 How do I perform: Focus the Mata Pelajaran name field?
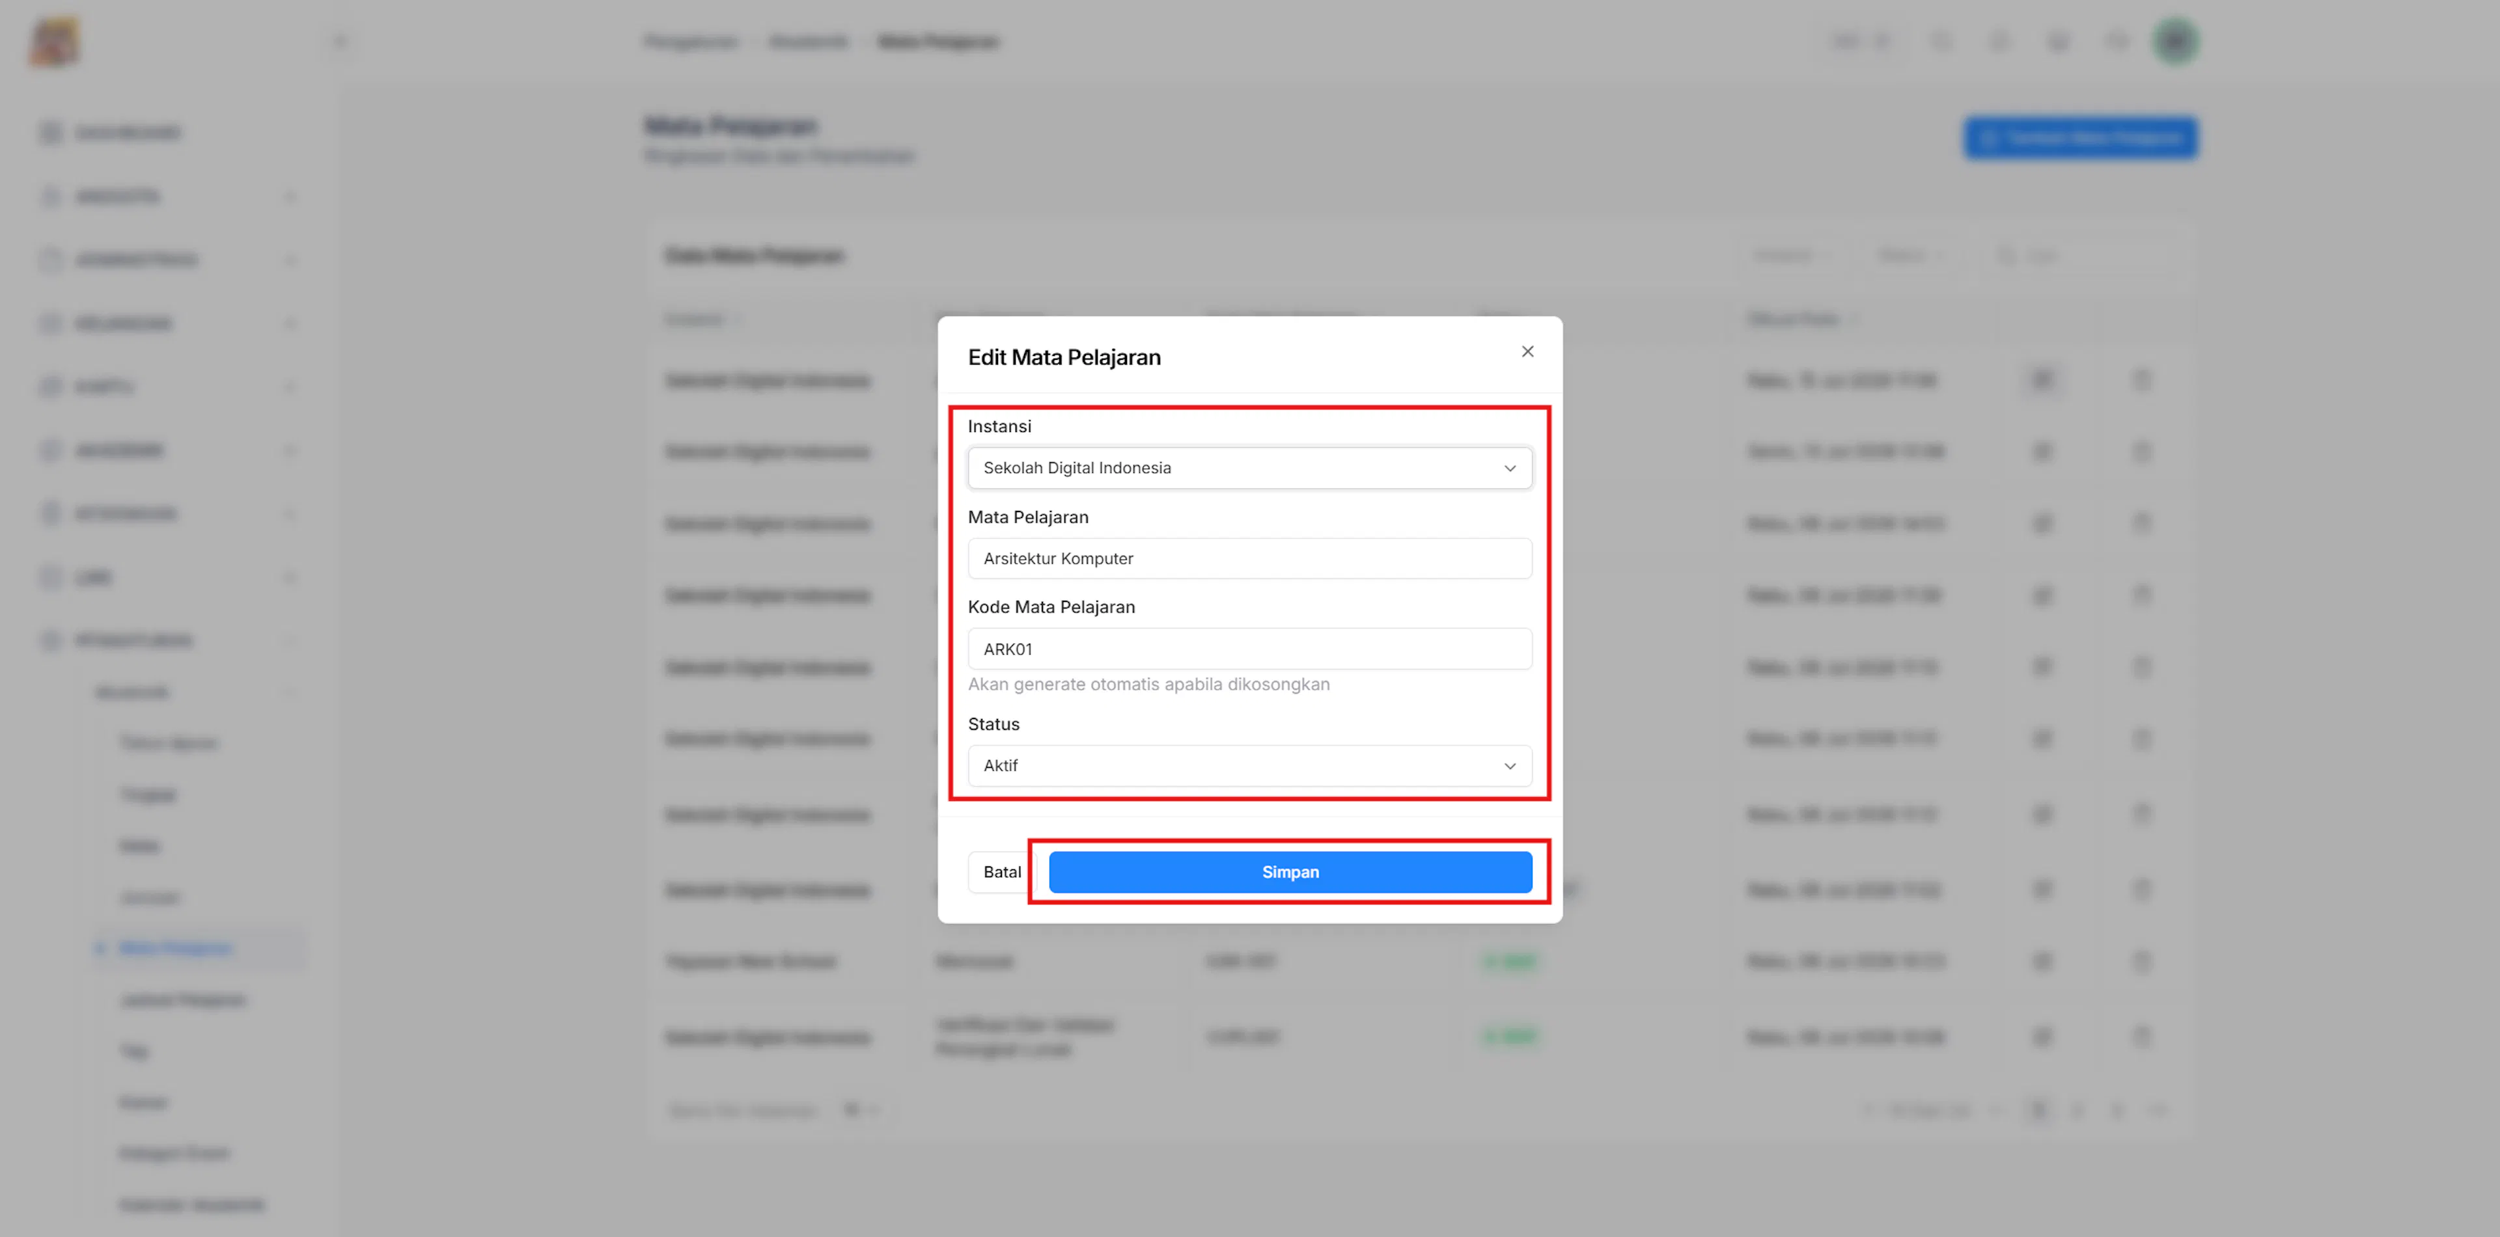coord(1249,559)
